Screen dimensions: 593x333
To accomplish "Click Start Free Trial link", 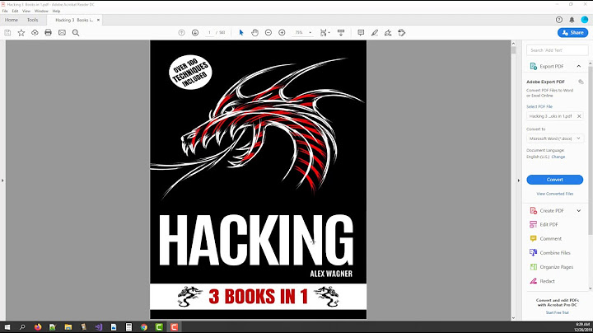I will point(557,312).
